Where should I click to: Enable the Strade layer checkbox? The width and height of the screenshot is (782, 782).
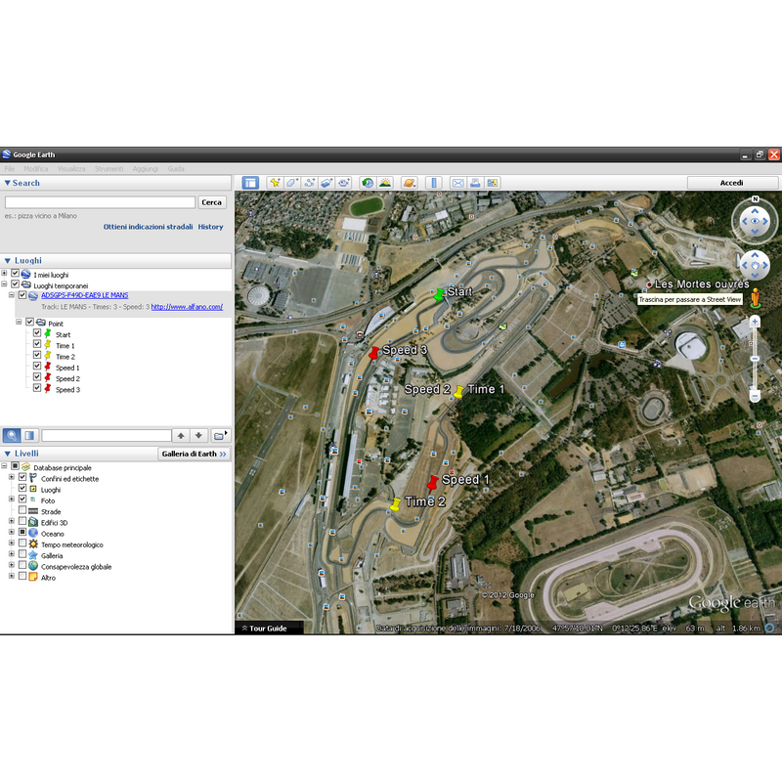click(x=22, y=509)
